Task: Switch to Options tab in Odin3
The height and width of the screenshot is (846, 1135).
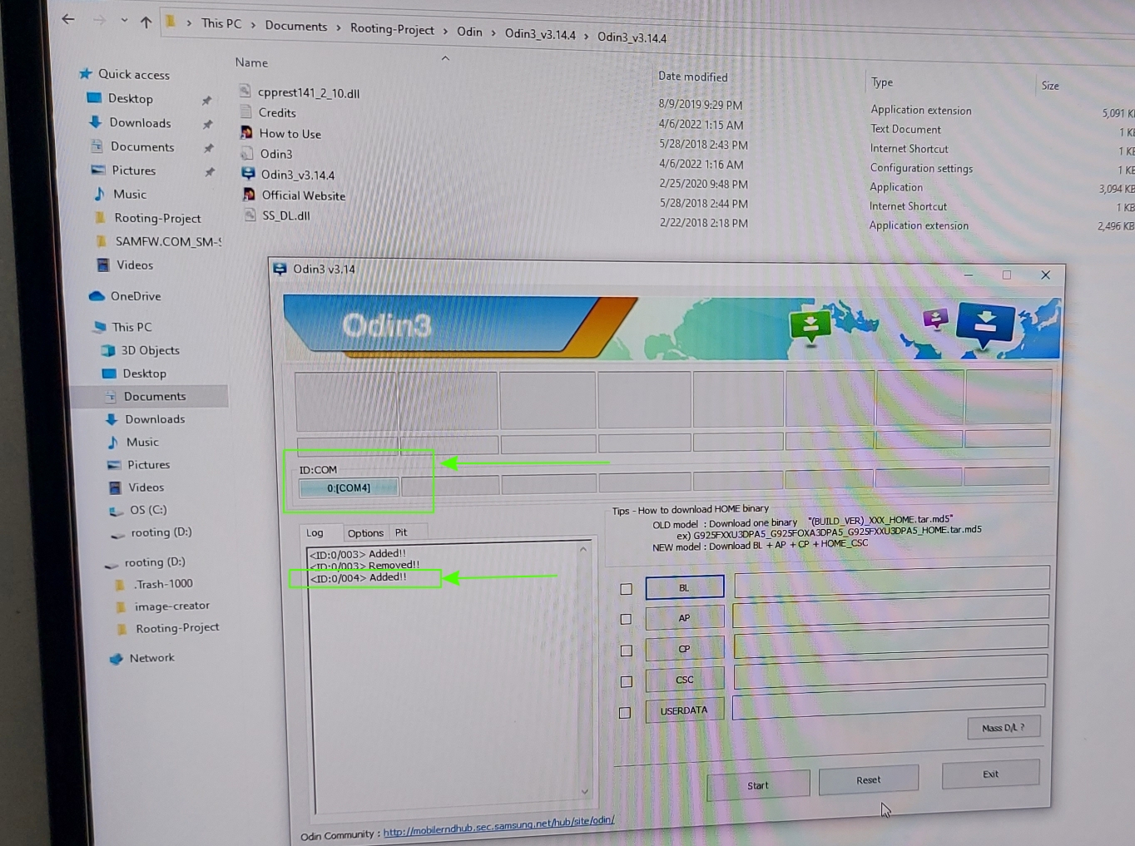Action: click(x=365, y=532)
